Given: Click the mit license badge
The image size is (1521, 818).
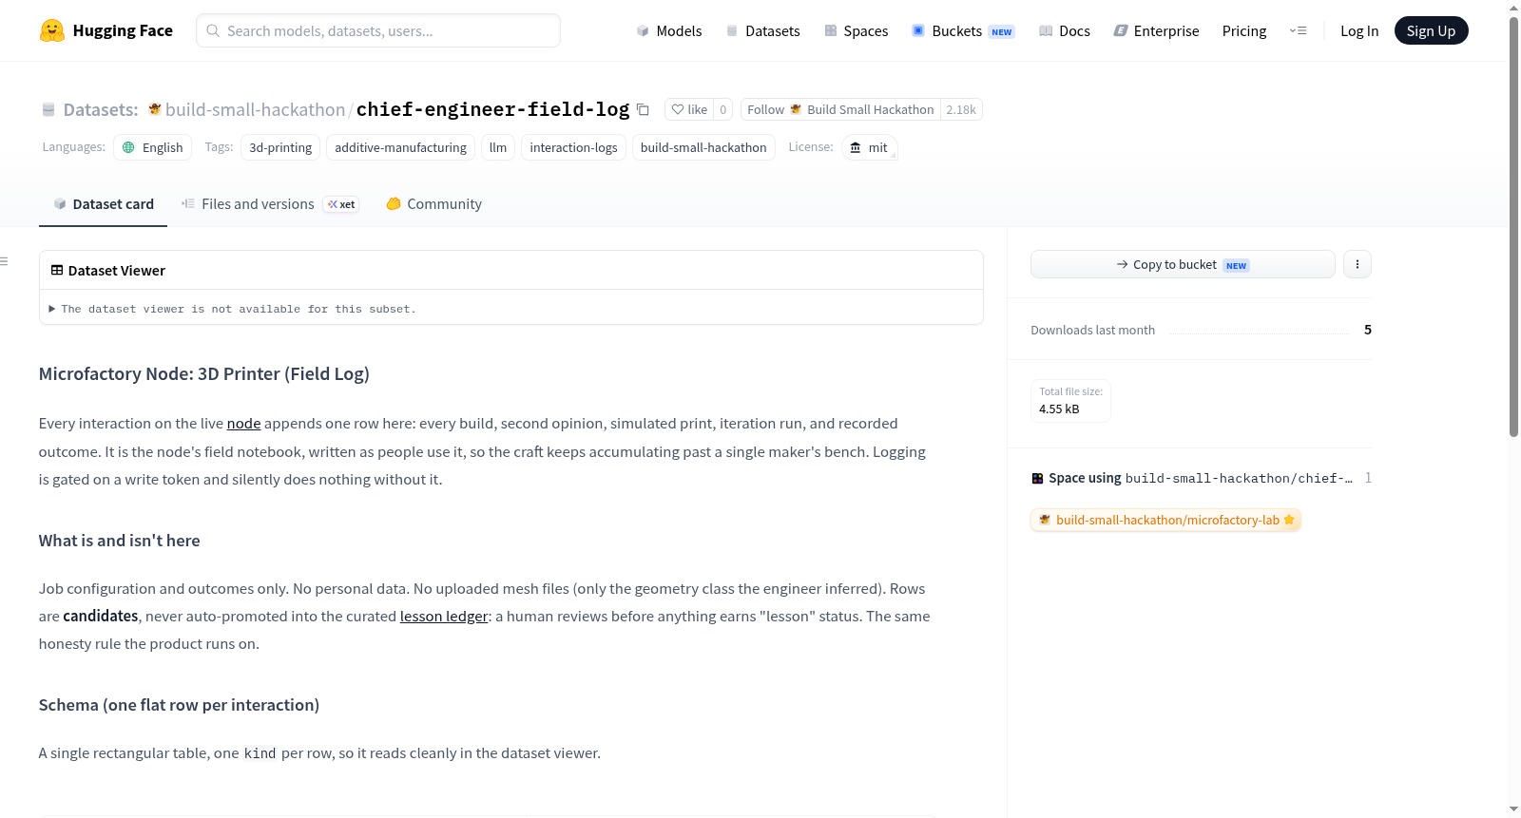Looking at the screenshot, I should coord(869,147).
